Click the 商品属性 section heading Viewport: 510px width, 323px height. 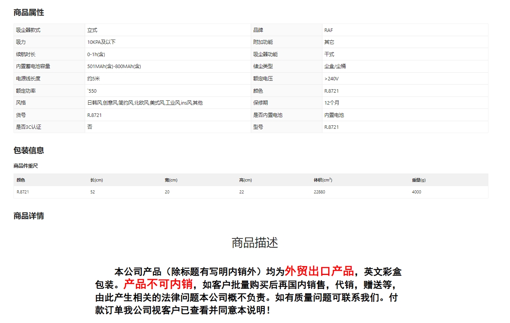[x=29, y=13]
